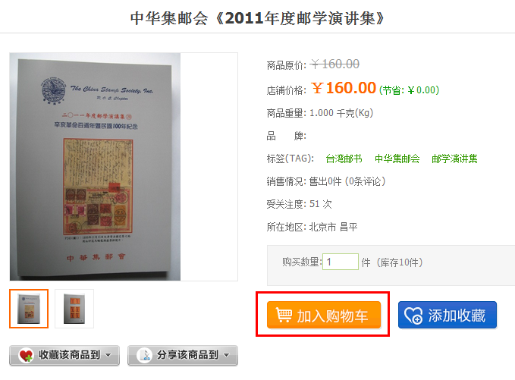Click the large product image of the book

(x=96, y=167)
